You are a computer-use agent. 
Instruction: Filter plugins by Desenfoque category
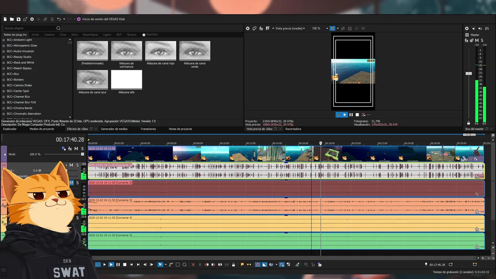[x=90, y=34]
